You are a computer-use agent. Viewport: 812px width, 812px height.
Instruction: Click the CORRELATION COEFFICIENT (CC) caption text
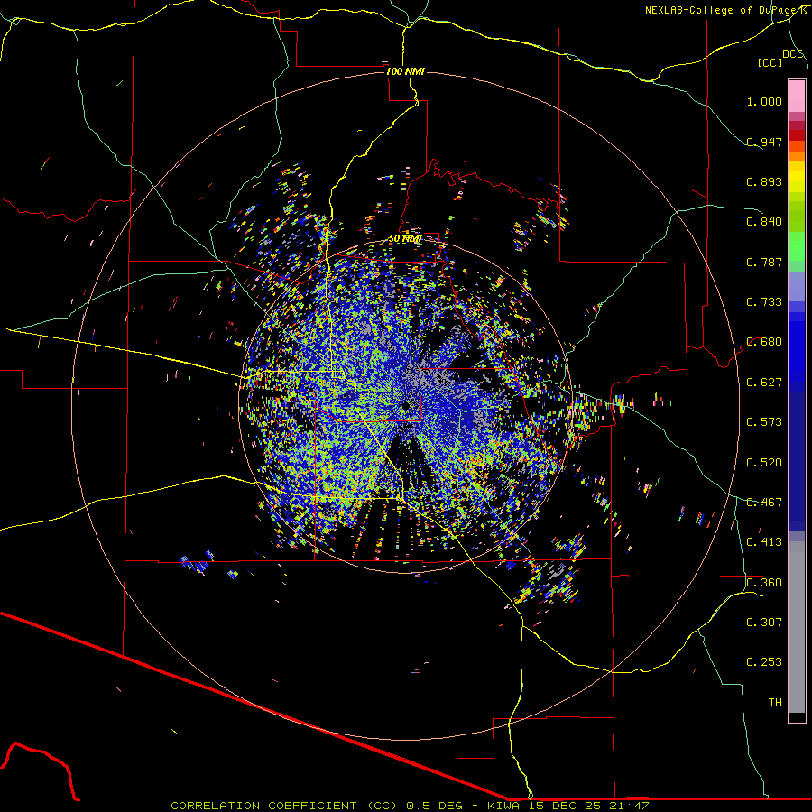click(284, 806)
